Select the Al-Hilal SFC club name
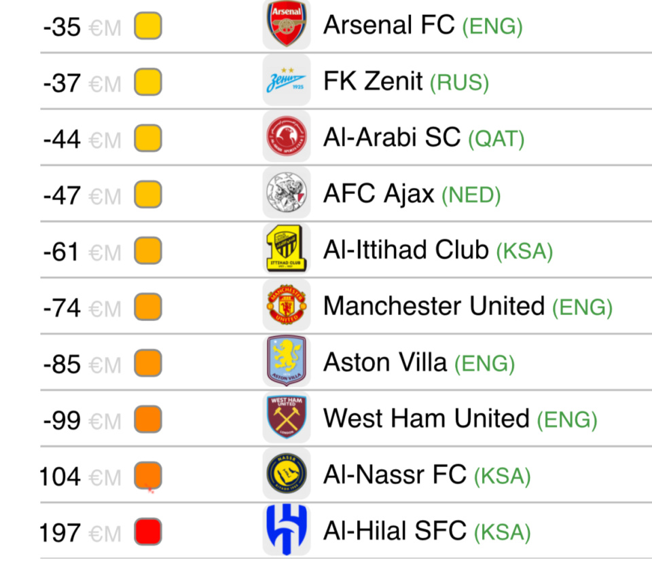 (x=395, y=530)
